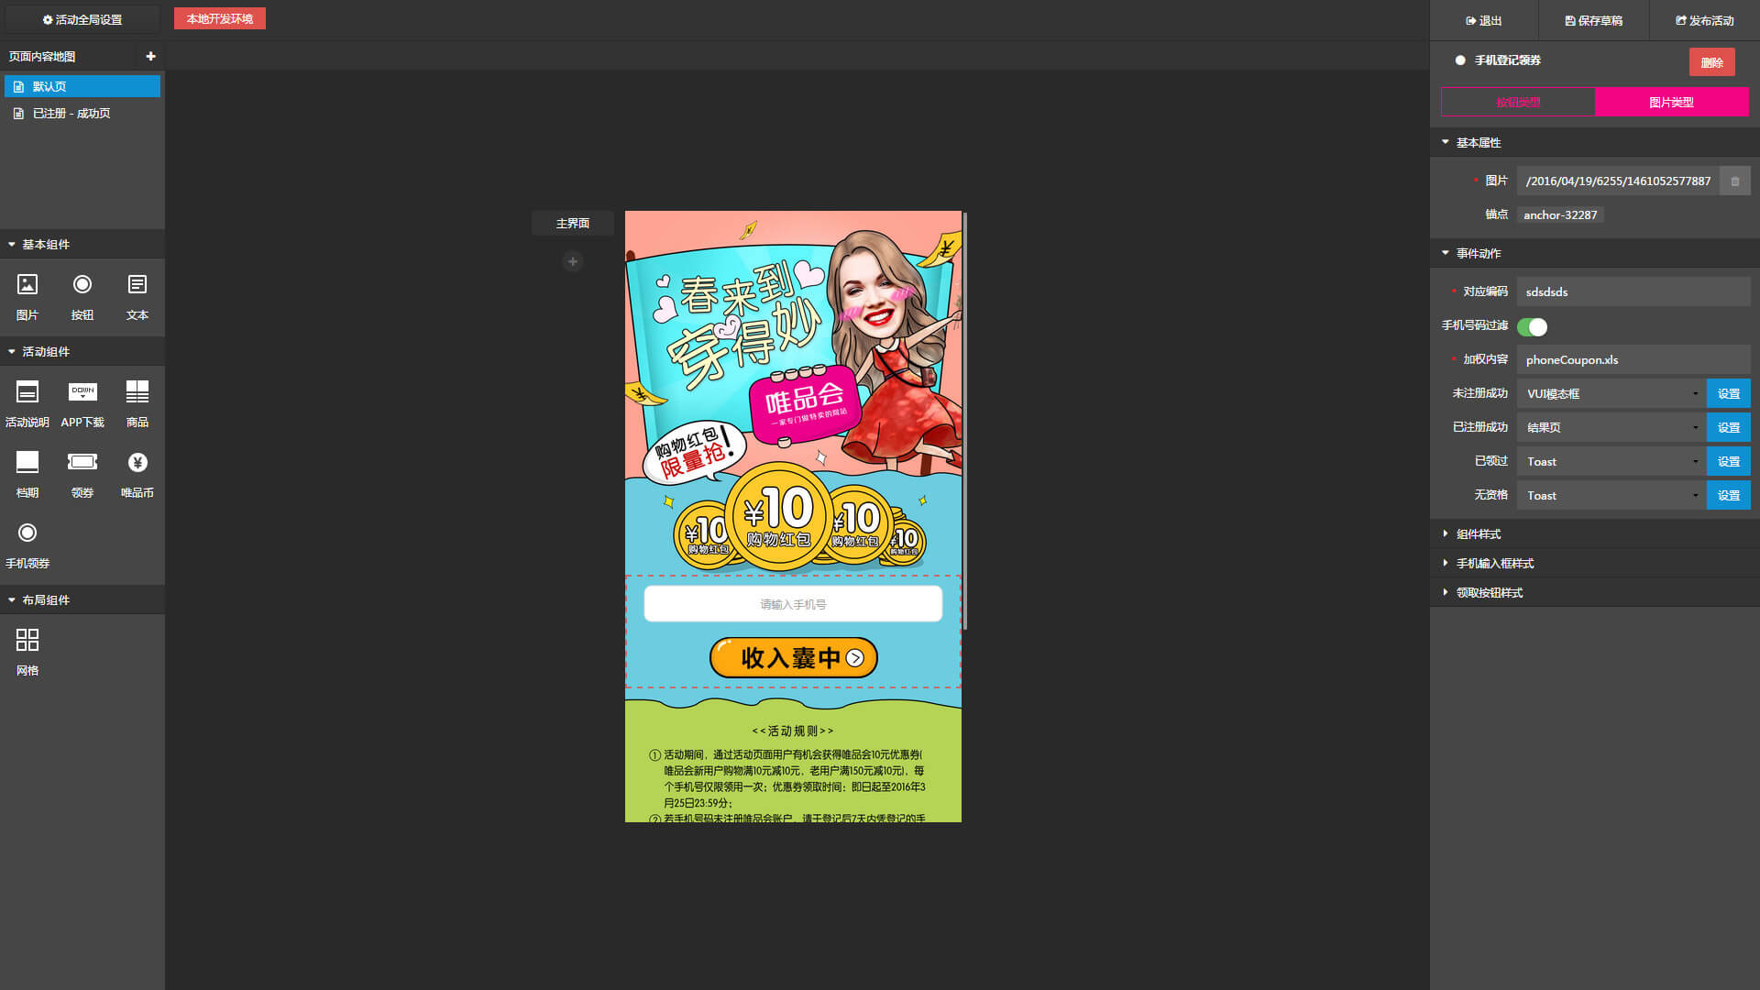Select the 活动说明 component

27,404
